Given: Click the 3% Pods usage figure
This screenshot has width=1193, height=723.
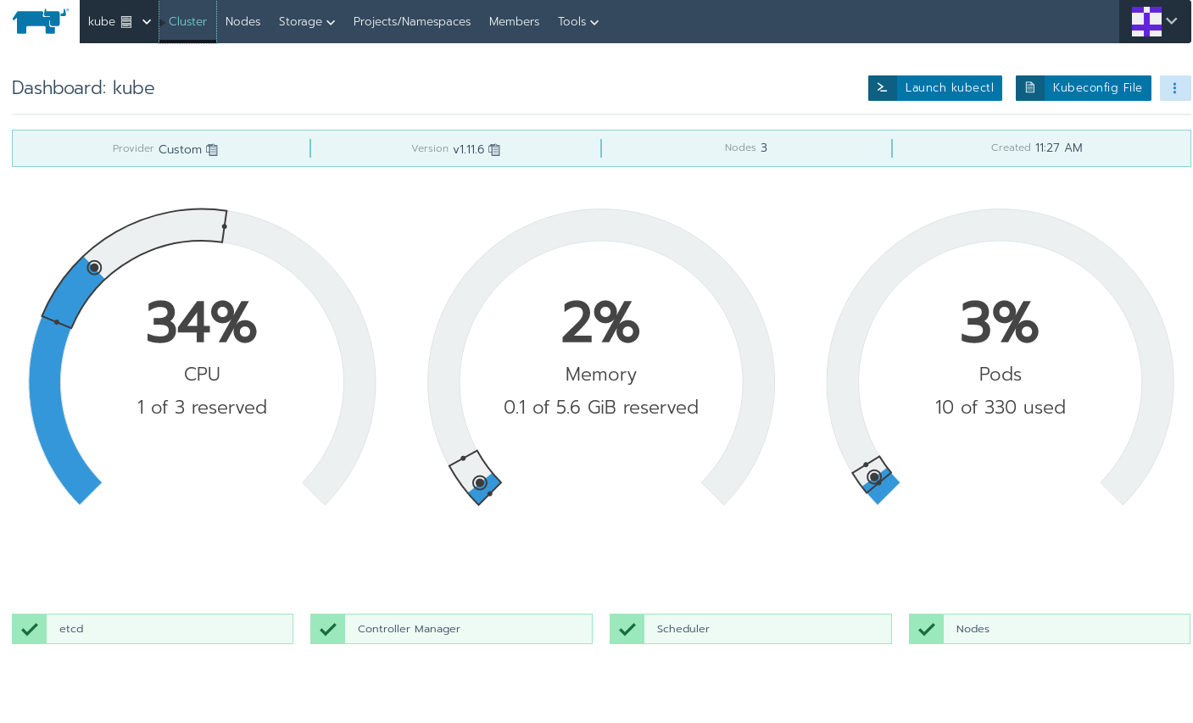Looking at the screenshot, I should (1000, 323).
